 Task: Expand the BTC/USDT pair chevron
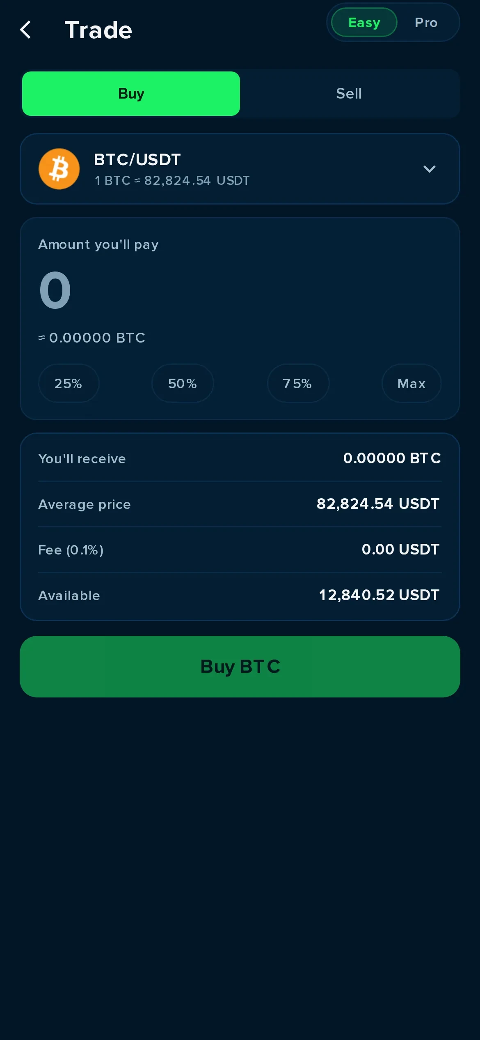point(429,169)
